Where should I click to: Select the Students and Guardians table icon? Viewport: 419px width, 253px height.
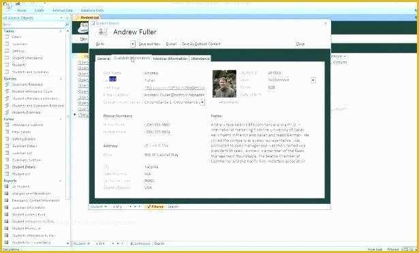click(7, 72)
